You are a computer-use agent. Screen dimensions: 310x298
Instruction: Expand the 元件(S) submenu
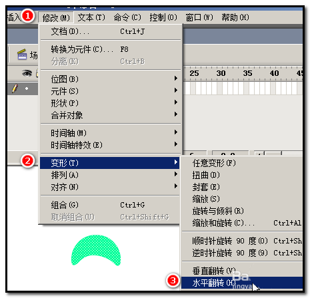pyautogui.click(x=111, y=91)
